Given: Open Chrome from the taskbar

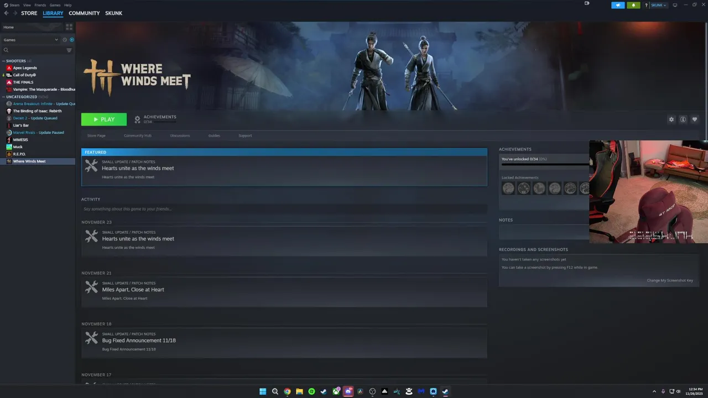Looking at the screenshot, I should 287,391.
